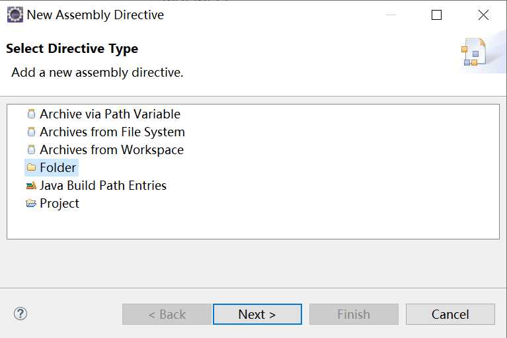This screenshot has width=507, height=338.
Task: Click the jar icon next to Archives from File System
Action: coord(31,132)
